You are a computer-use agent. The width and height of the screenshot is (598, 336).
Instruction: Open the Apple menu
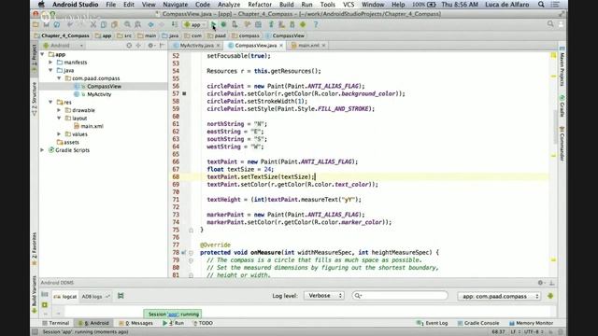(x=41, y=5)
